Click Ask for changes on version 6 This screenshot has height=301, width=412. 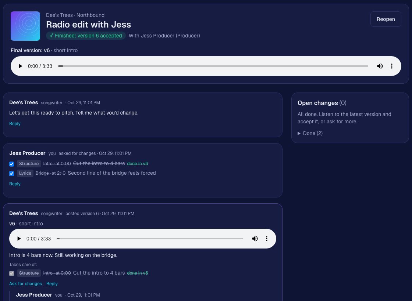click(25, 284)
